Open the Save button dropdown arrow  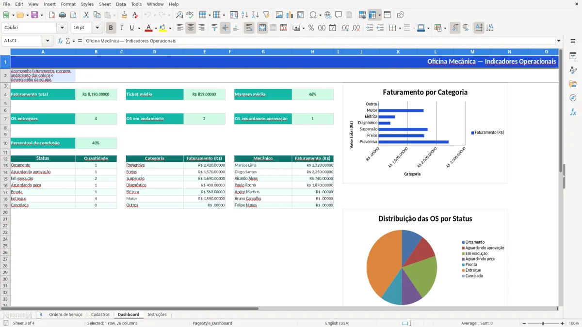tap(42, 15)
